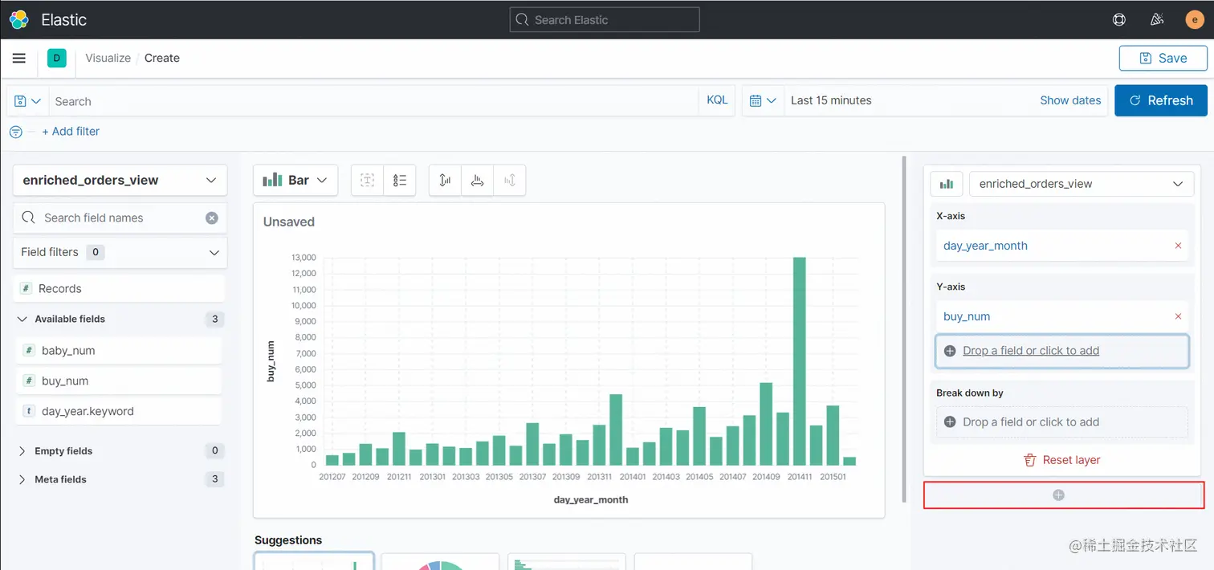
Task: Click the Last 15 minutes time range
Action: tap(831, 100)
